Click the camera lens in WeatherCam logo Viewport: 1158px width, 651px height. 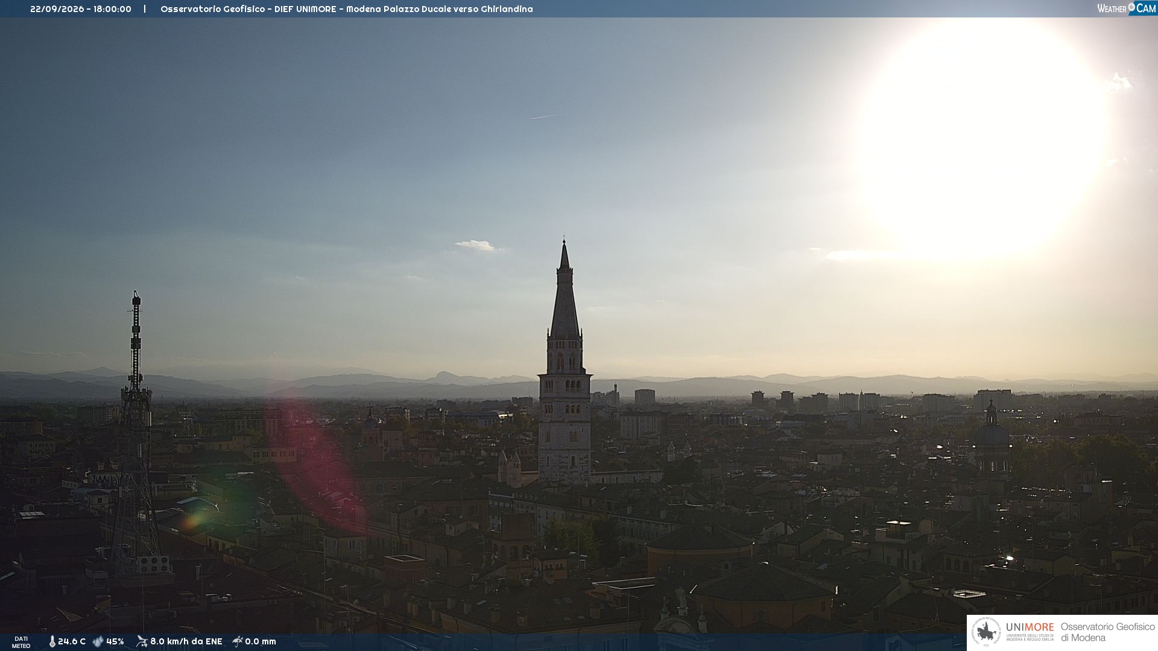[x=1131, y=7]
